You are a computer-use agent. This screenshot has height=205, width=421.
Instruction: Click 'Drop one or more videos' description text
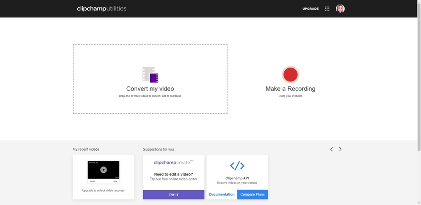(x=150, y=96)
